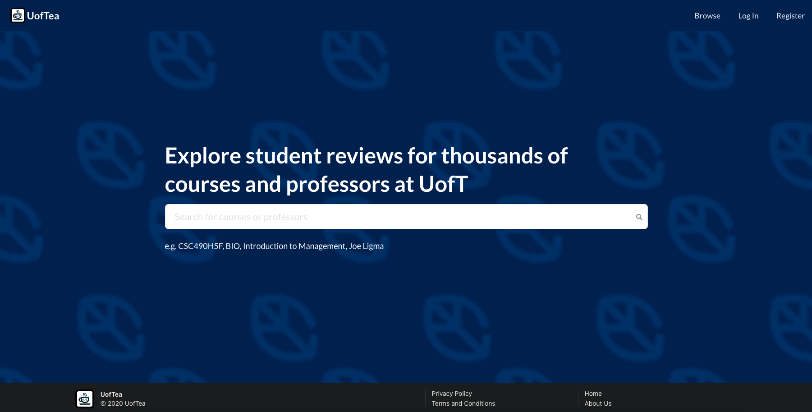Focus the course or professor search field
Screen dimensions: 812x412
tap(406, 217)
